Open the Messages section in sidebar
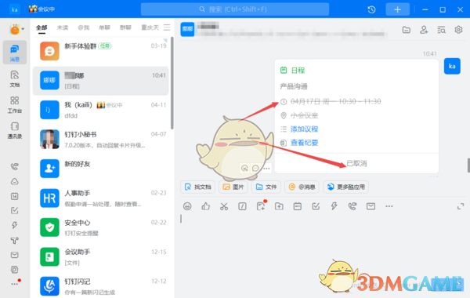Image resolution: width=470 pixels, height=298 pixels. coord(14,53)
